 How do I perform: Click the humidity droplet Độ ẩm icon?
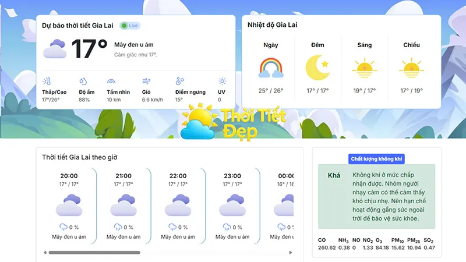[x=83, y=82]
